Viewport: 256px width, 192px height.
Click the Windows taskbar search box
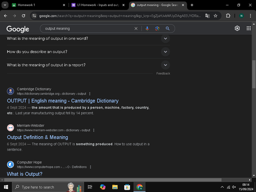coord(48,187)
